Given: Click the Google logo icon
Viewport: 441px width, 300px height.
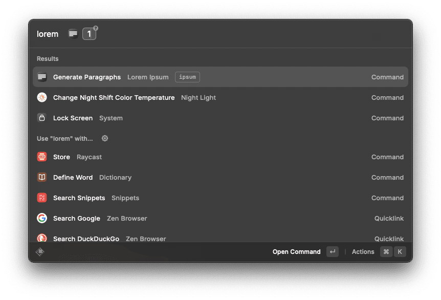Looking at the screenshot, I should pyautogui.click(x=42, y=218).
